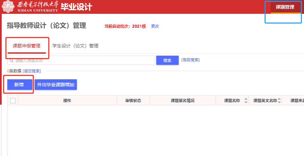Image resolution: width=304 pixels, height=156 pixels.
Task: Sort 课题英文名称 column ascending with up arrow
Action: [x=279, y=99]
